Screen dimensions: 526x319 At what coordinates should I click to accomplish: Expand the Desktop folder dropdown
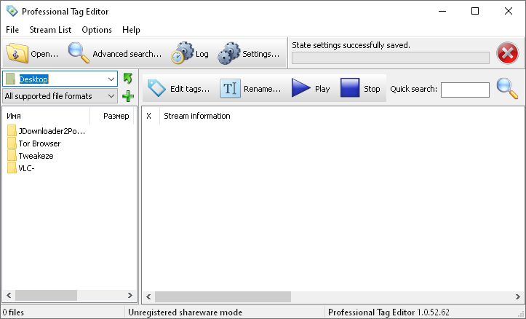click(x=111, y=79)
